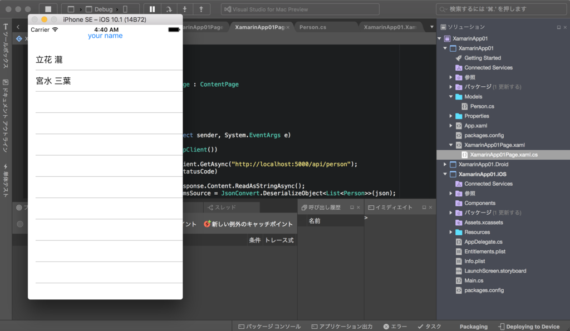The height and width of the screenshot is (331, 570).
Task: Open the パッケージ コンソール pad
Action: [269, 327]
